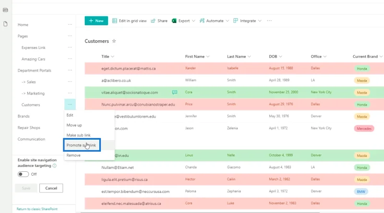Open ellipsis menu next to Amazing Cars
Screen dimensions: 384x213
click(70, 59)
